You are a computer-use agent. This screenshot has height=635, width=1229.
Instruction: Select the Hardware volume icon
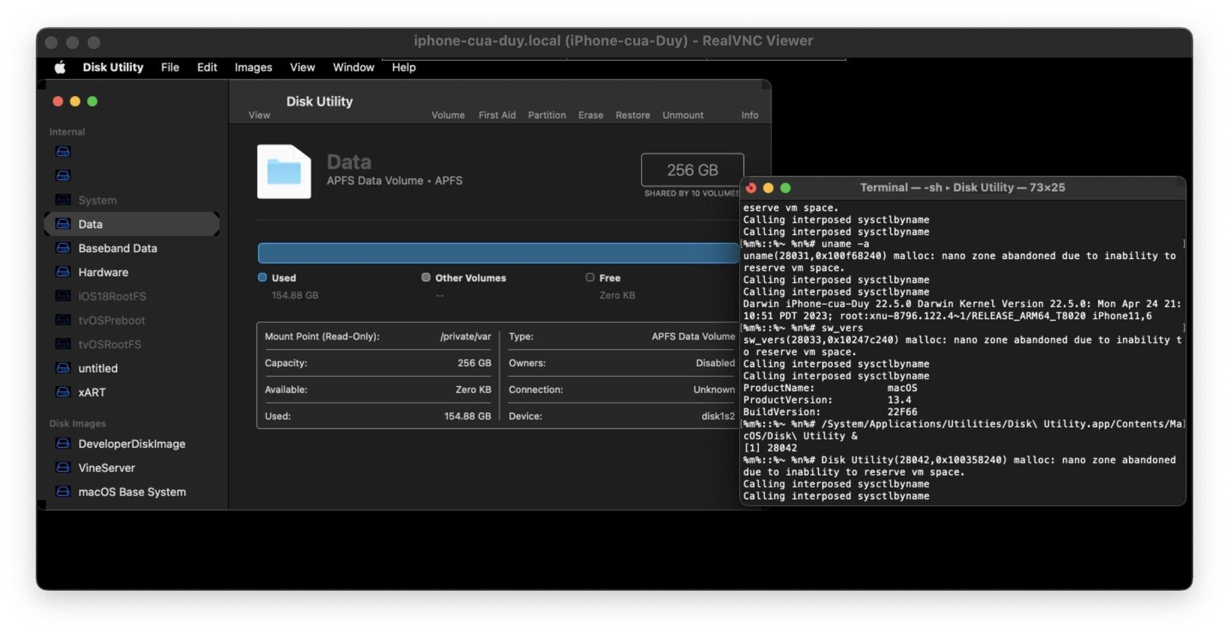click(x=63, y=272)
